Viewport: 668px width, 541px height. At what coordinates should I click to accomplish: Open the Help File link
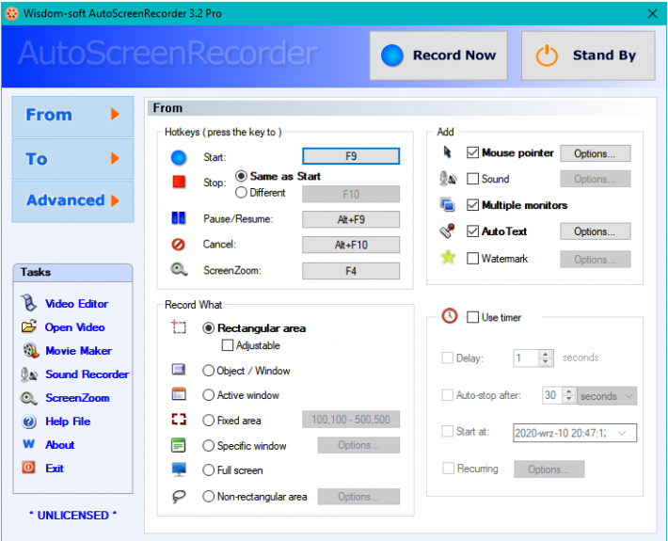68,422
